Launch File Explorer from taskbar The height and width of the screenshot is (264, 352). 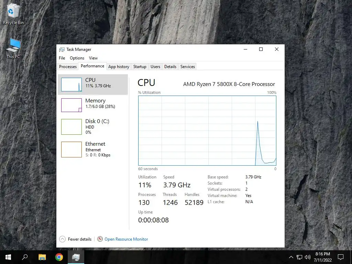pyautogui.click(x=42, y=257)
